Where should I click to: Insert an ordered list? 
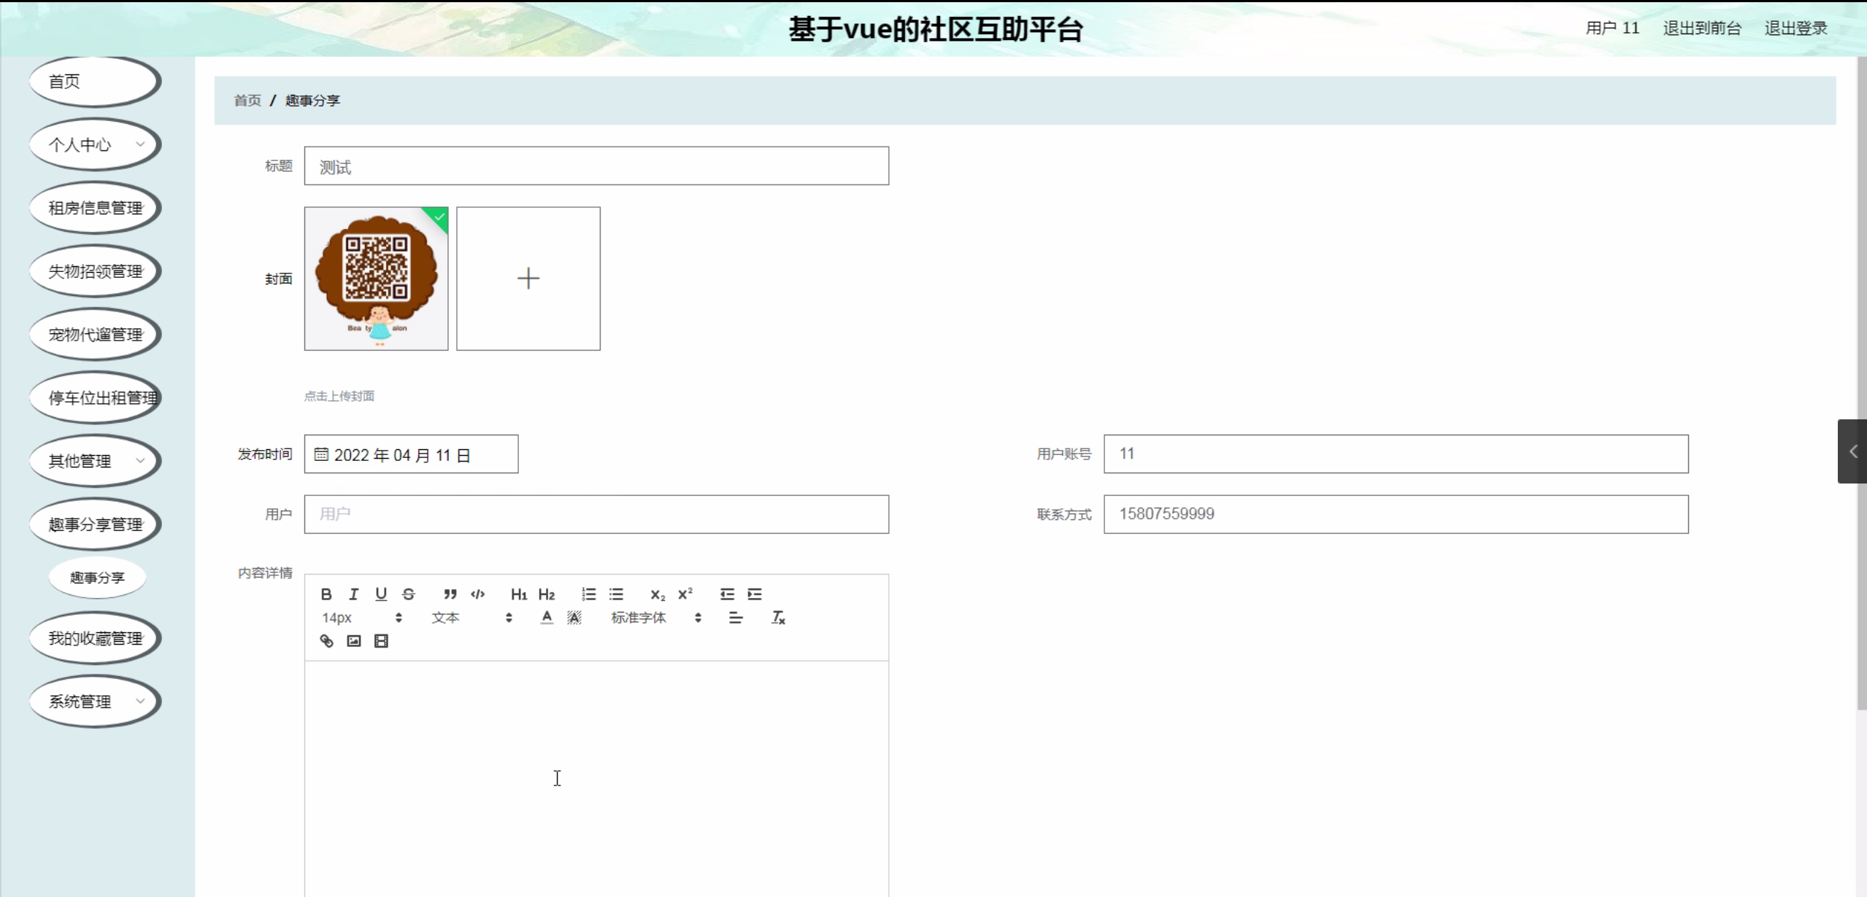click(x=588, y=594)
